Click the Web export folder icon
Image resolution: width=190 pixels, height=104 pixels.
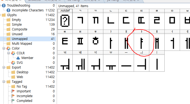coord(13,77)
